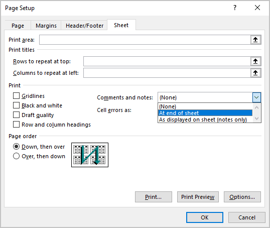Viewport: 270px width, 228px height.
Task: Click the Comments and notes combo box field
Action: 205,97
